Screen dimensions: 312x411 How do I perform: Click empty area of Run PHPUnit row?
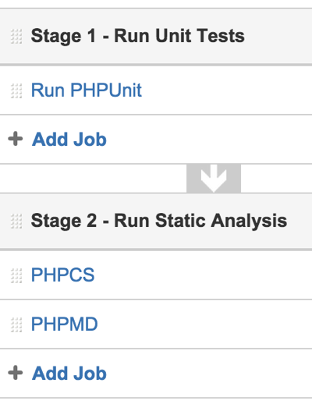tap(225, 90)
